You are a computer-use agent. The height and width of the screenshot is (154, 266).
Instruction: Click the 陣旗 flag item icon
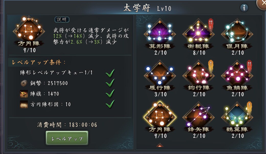[24, 94]
